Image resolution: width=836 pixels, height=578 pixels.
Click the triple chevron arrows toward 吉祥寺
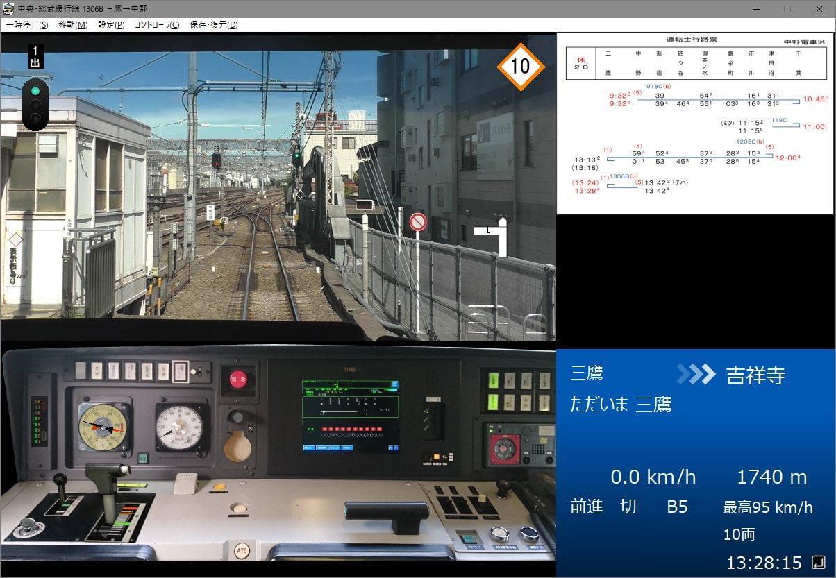pos(696,375)
